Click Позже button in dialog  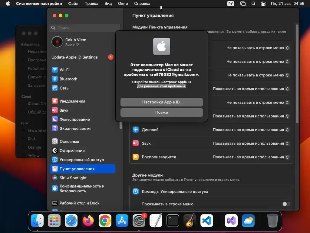tap(162, 113)
